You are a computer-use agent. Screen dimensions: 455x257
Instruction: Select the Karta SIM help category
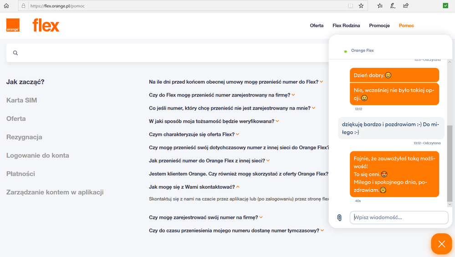pos(22,100)
